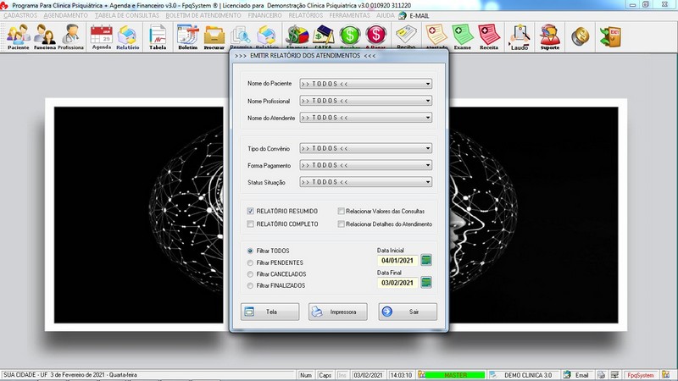The height and width of the screenshot is (381, 678).
Task: Click the Suporte headset icon
Action: tap(549, 36)
